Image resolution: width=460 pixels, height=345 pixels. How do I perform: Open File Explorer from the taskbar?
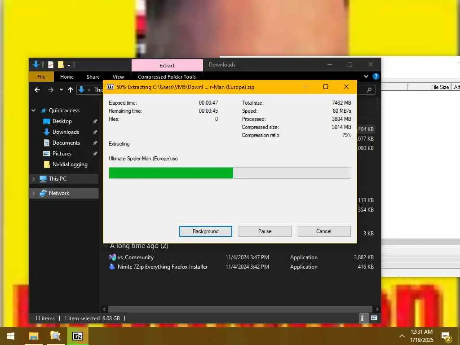click(33, 336)
